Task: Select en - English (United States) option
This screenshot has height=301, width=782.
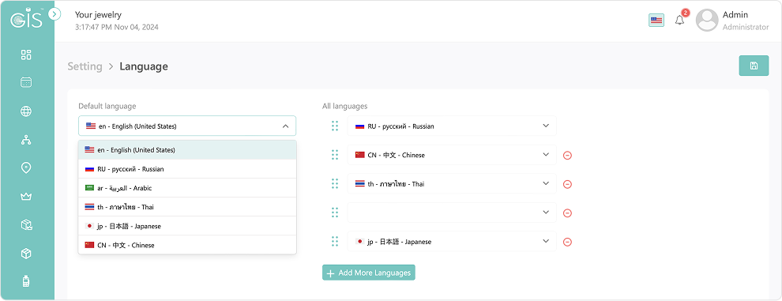Action: point(187,150)
